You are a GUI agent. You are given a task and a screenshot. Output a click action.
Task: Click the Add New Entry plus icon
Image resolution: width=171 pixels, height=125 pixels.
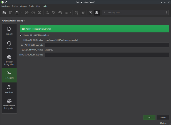(27, 13)
